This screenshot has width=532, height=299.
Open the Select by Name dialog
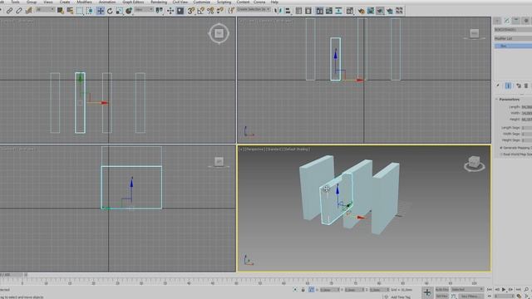click(x=70, y=11)
